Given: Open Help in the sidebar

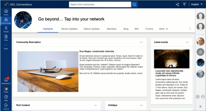Looking at the screenshot, I should point(6,98).
